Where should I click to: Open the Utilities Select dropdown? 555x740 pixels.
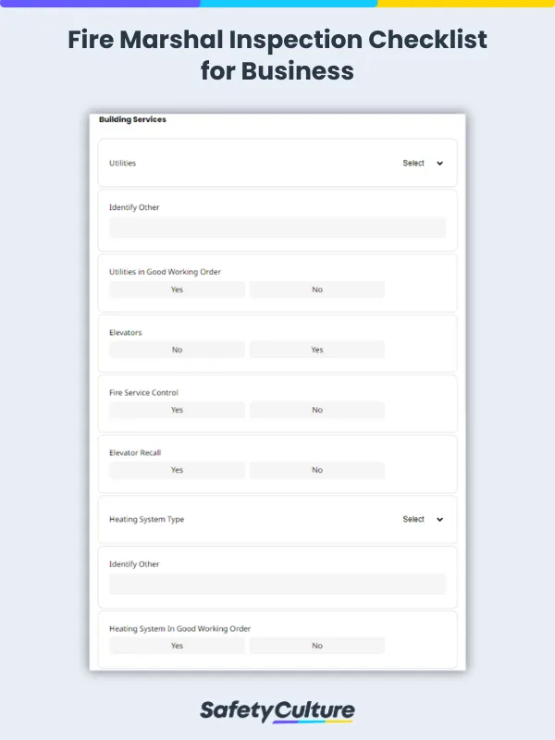[415, 163]
